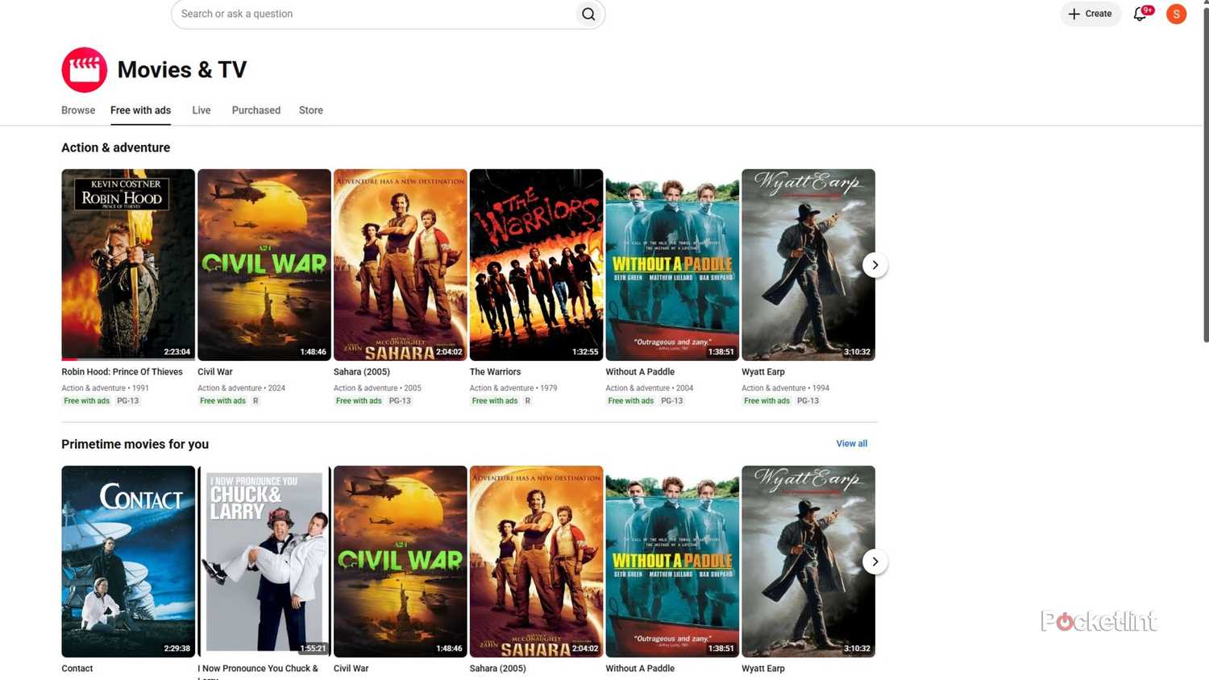Open Without A Paddle poster in Primetime row

pyautogui.click(x=672, y=562)
